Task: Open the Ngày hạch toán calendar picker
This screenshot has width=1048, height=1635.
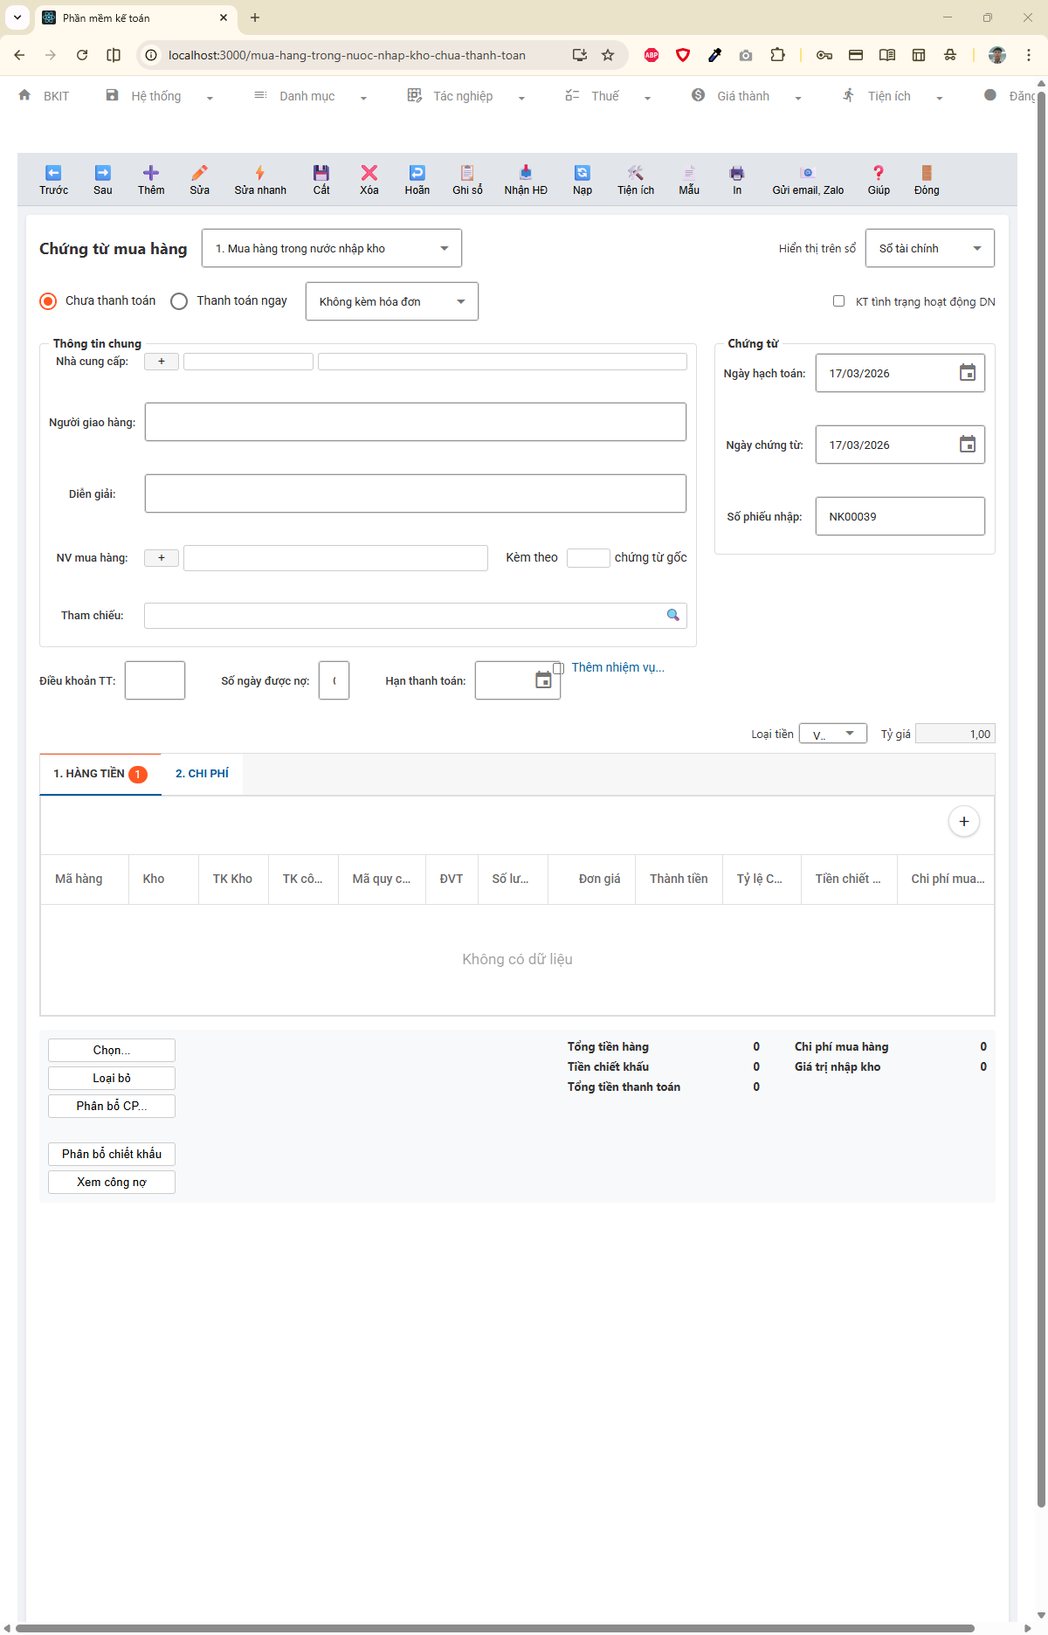Action: tap(967, 373)
